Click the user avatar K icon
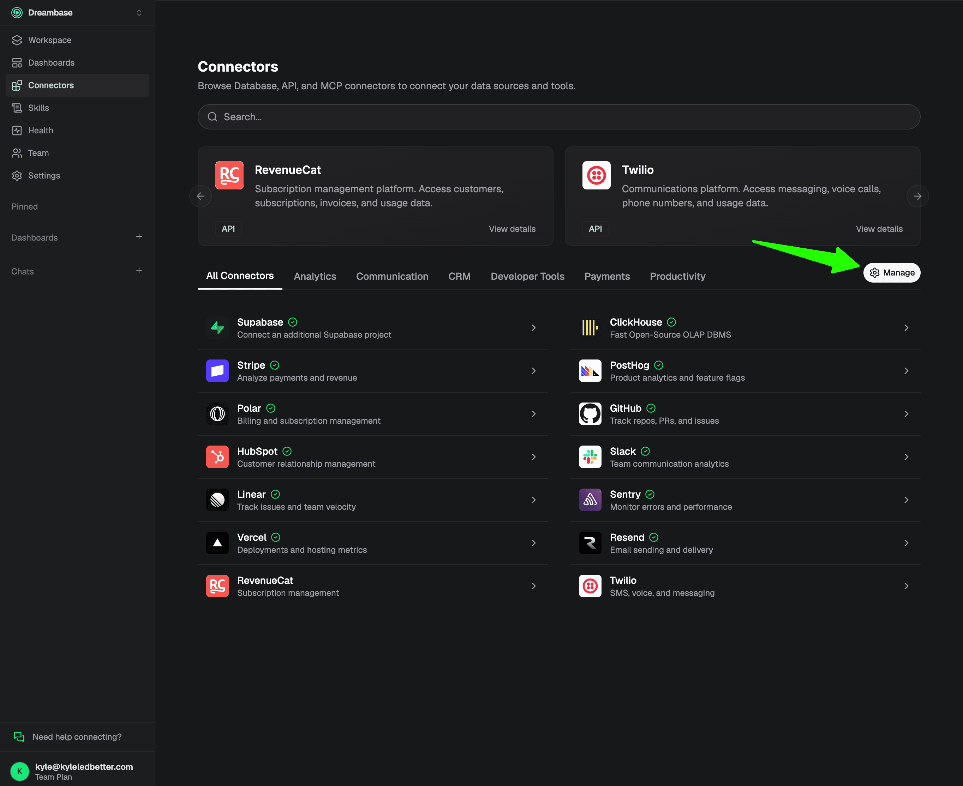 19,771
